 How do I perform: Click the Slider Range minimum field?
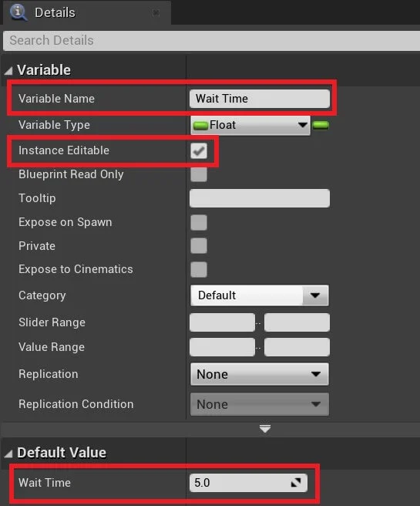tap(222, 322)
